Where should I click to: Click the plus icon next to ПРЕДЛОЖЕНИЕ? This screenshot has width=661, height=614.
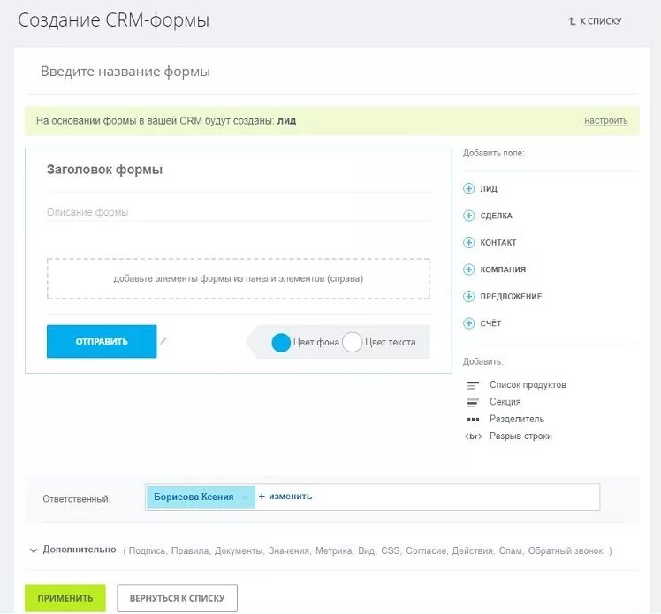(x=468, y=296)
